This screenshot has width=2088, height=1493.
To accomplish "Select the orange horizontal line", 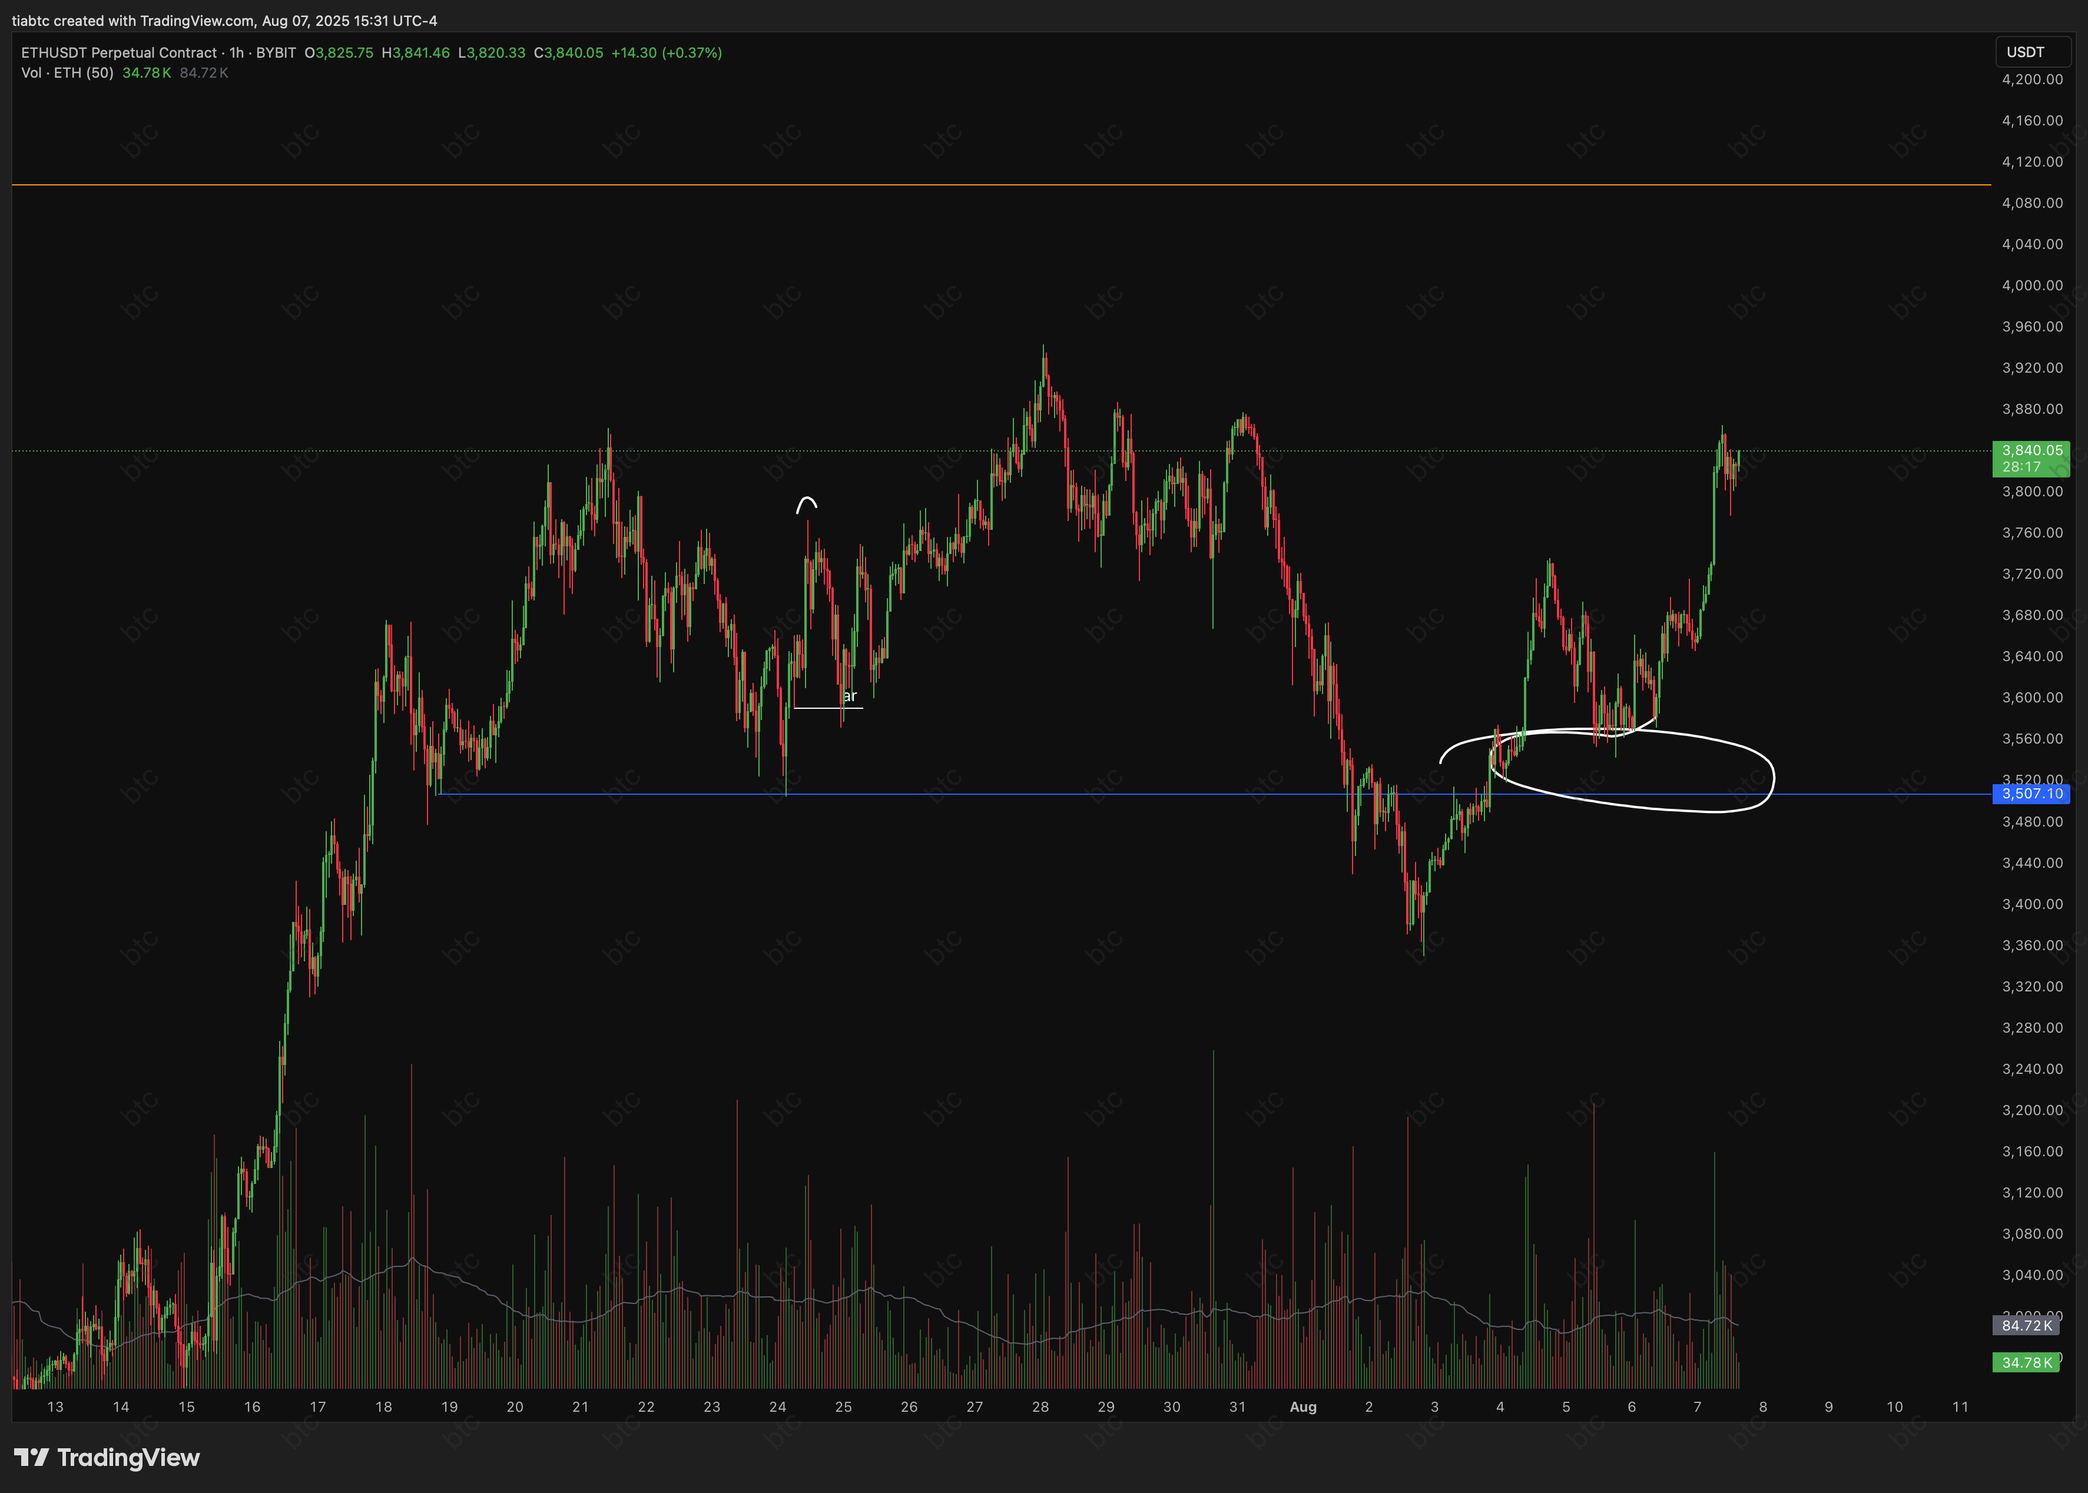I will pos(919,185).
